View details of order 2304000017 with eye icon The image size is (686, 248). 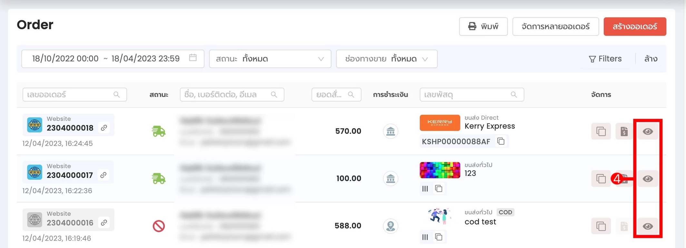pos(648,179)
